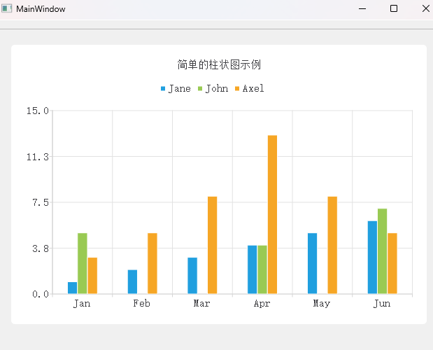Click the 11.3 y-axis value
433x350 pixels.
point(38,157)
